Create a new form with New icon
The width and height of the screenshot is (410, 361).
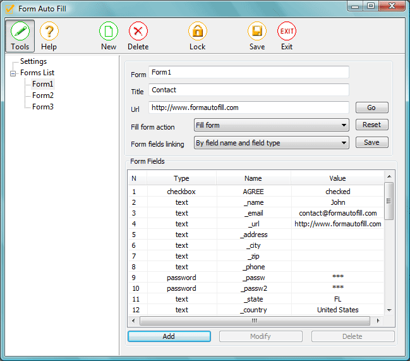(109, 31)
